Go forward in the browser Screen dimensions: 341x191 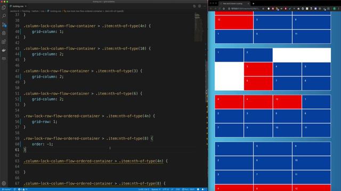point(215,8)
